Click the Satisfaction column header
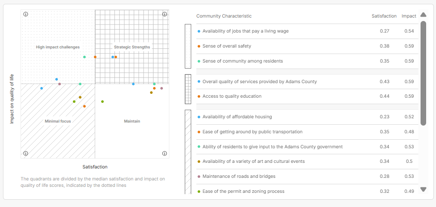 click(384, 16)
